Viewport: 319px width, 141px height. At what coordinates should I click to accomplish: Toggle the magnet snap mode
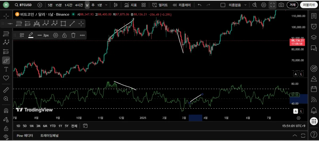(x=6, y=110)
